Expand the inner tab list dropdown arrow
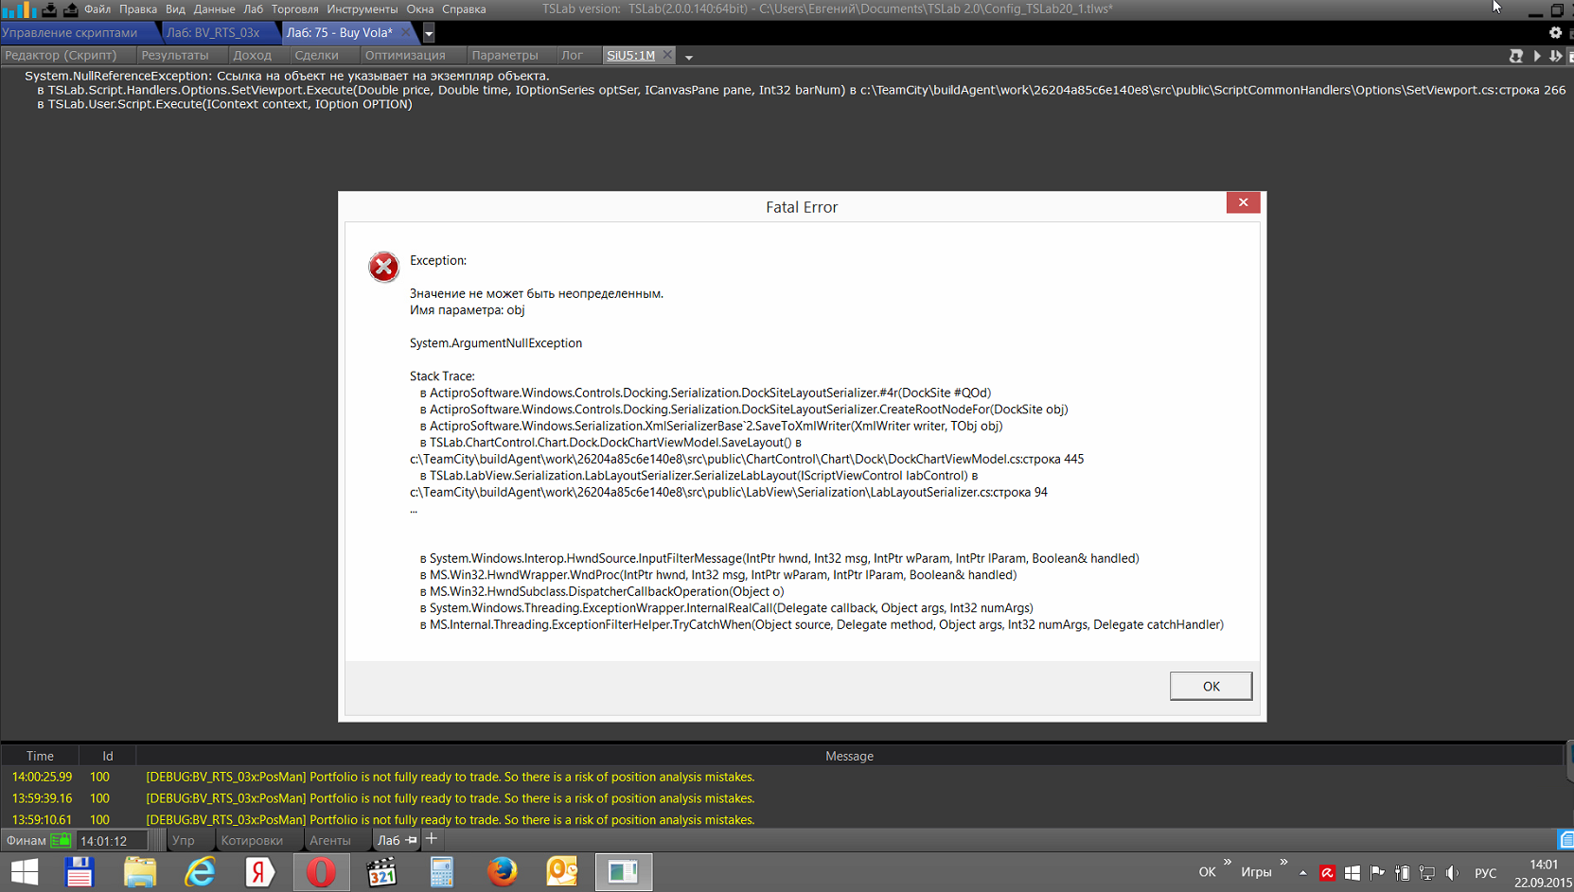This screenshot has height=892, width=1574. point(689,57)
